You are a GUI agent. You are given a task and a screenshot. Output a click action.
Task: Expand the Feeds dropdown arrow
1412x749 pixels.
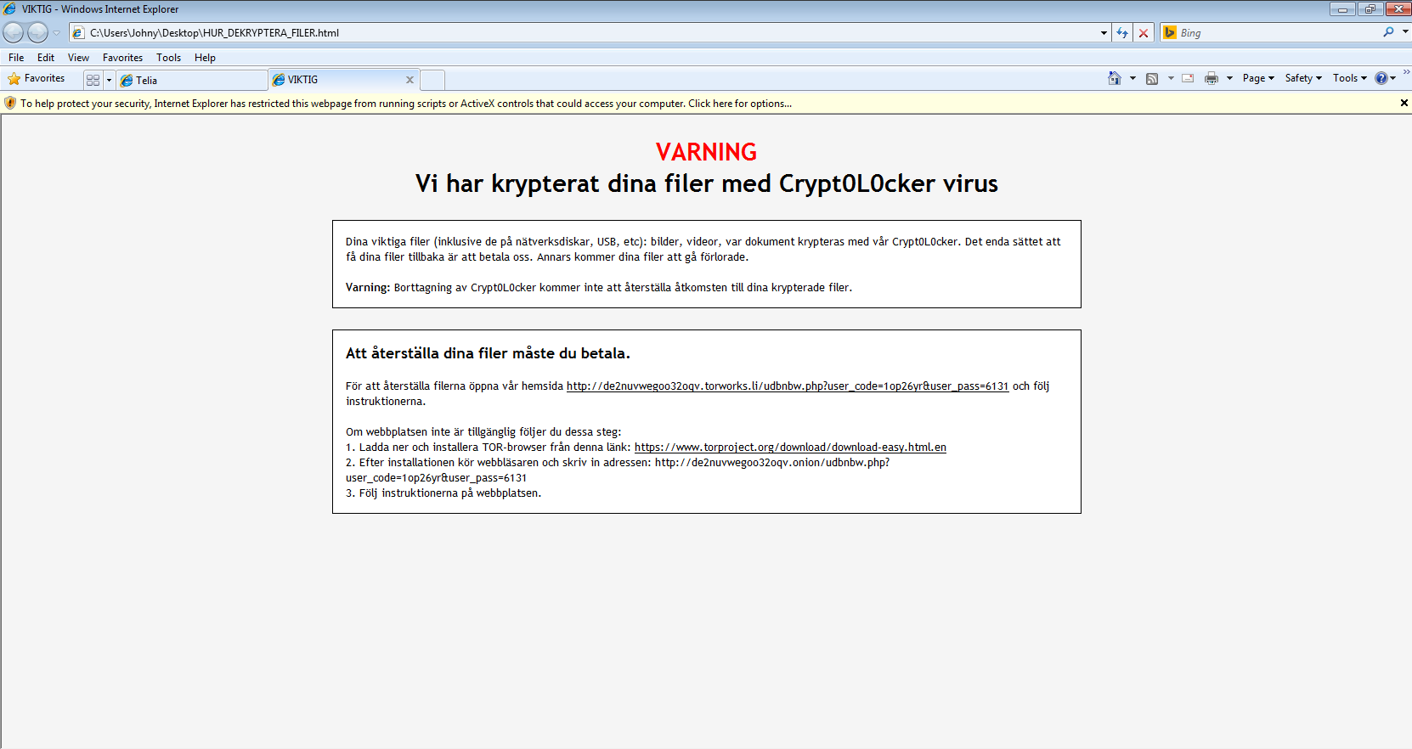1171,78
